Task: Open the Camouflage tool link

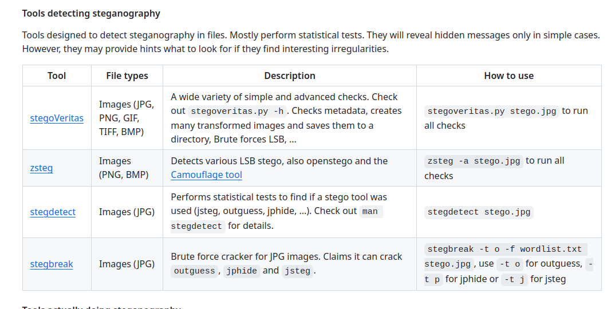Action: click(x=206, y=175)
